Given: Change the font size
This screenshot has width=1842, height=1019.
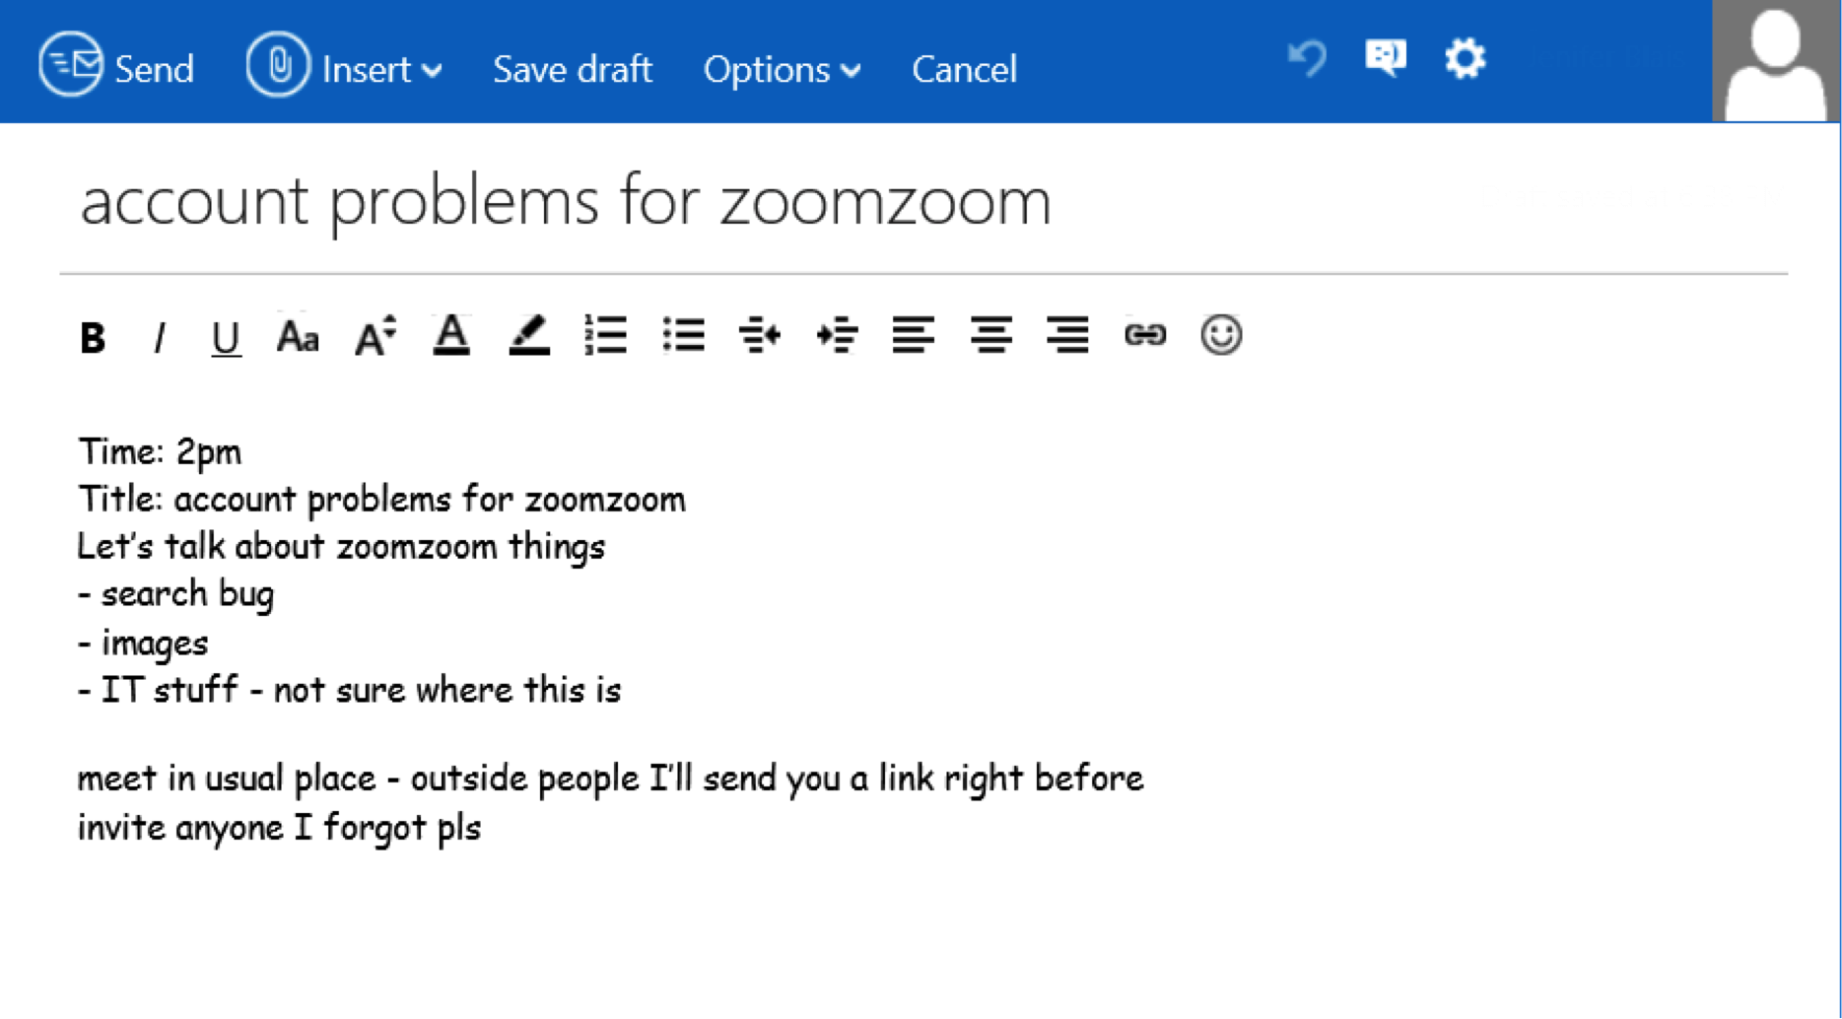Looking at the screenshot, I should coord(375,336).
